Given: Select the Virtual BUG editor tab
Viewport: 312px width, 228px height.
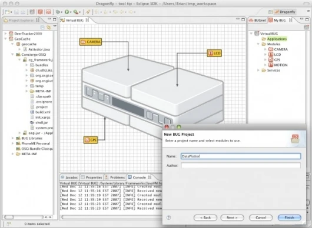Looking at the screenshot, I should [x=75, y=20].
